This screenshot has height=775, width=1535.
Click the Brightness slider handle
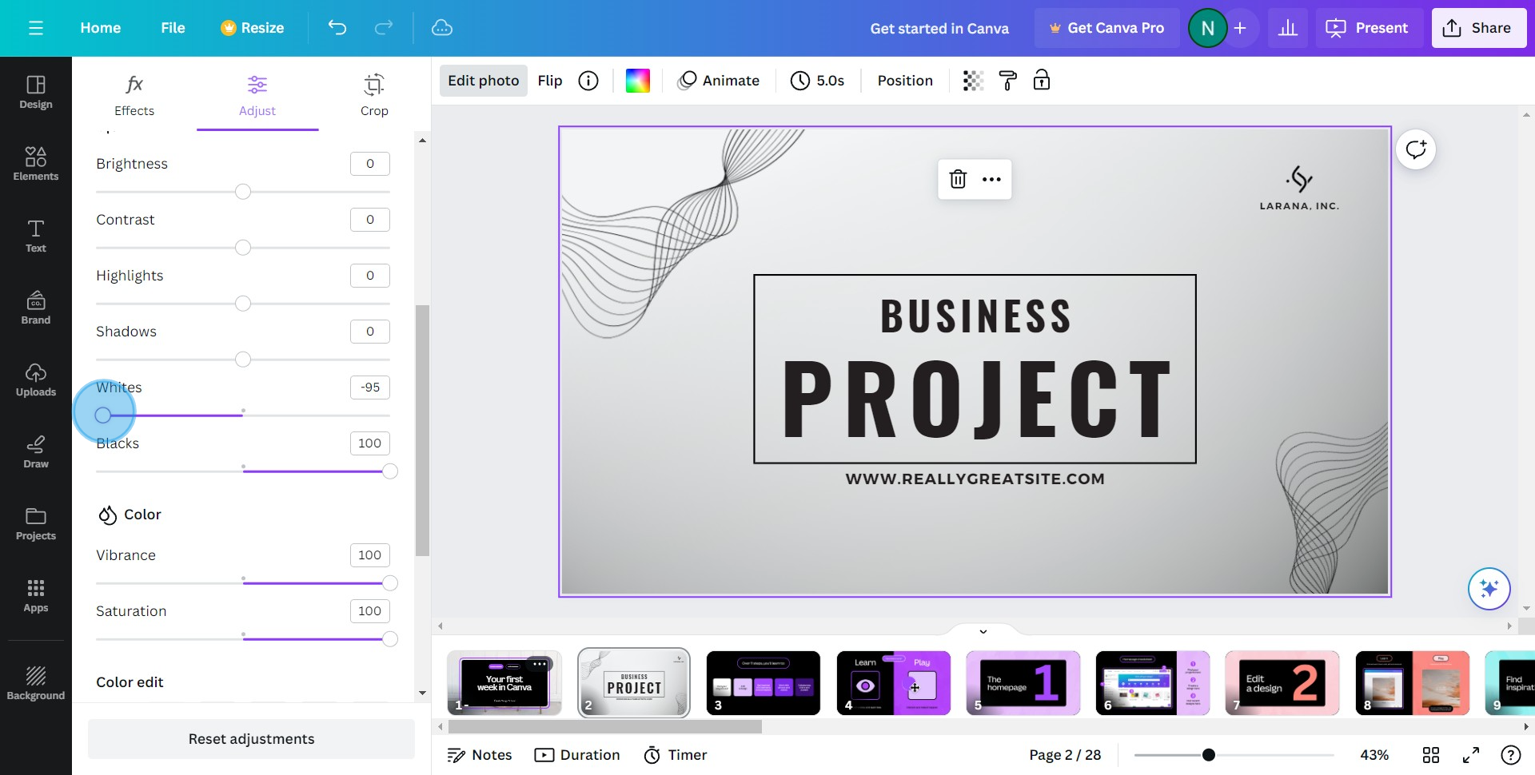pyautogui.click(x=243, y=192)
